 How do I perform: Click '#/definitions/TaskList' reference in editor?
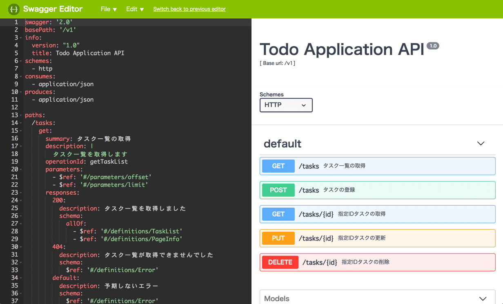141,231
